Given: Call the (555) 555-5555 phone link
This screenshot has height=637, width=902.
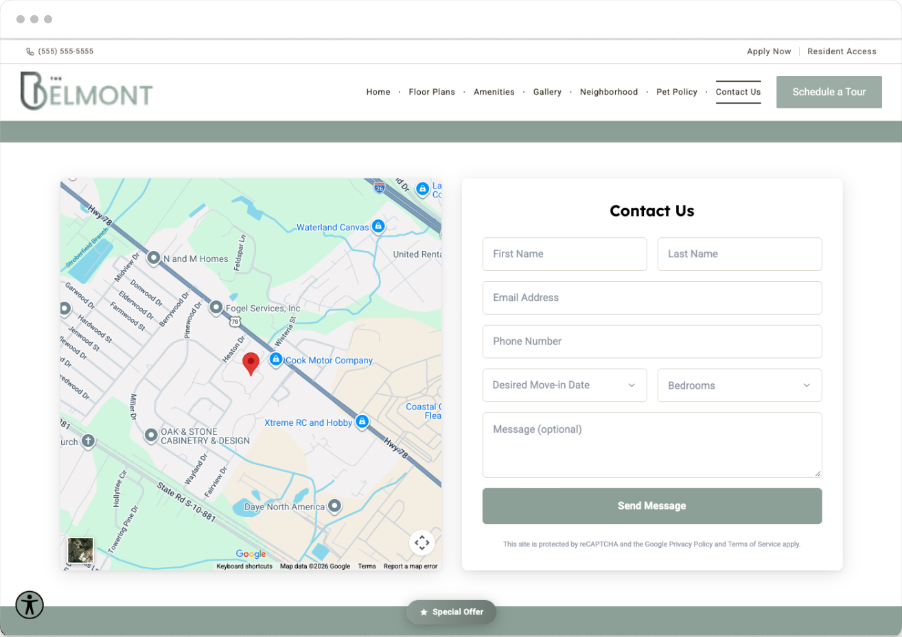Looking at the screenshot, I should tap(66, 51).
